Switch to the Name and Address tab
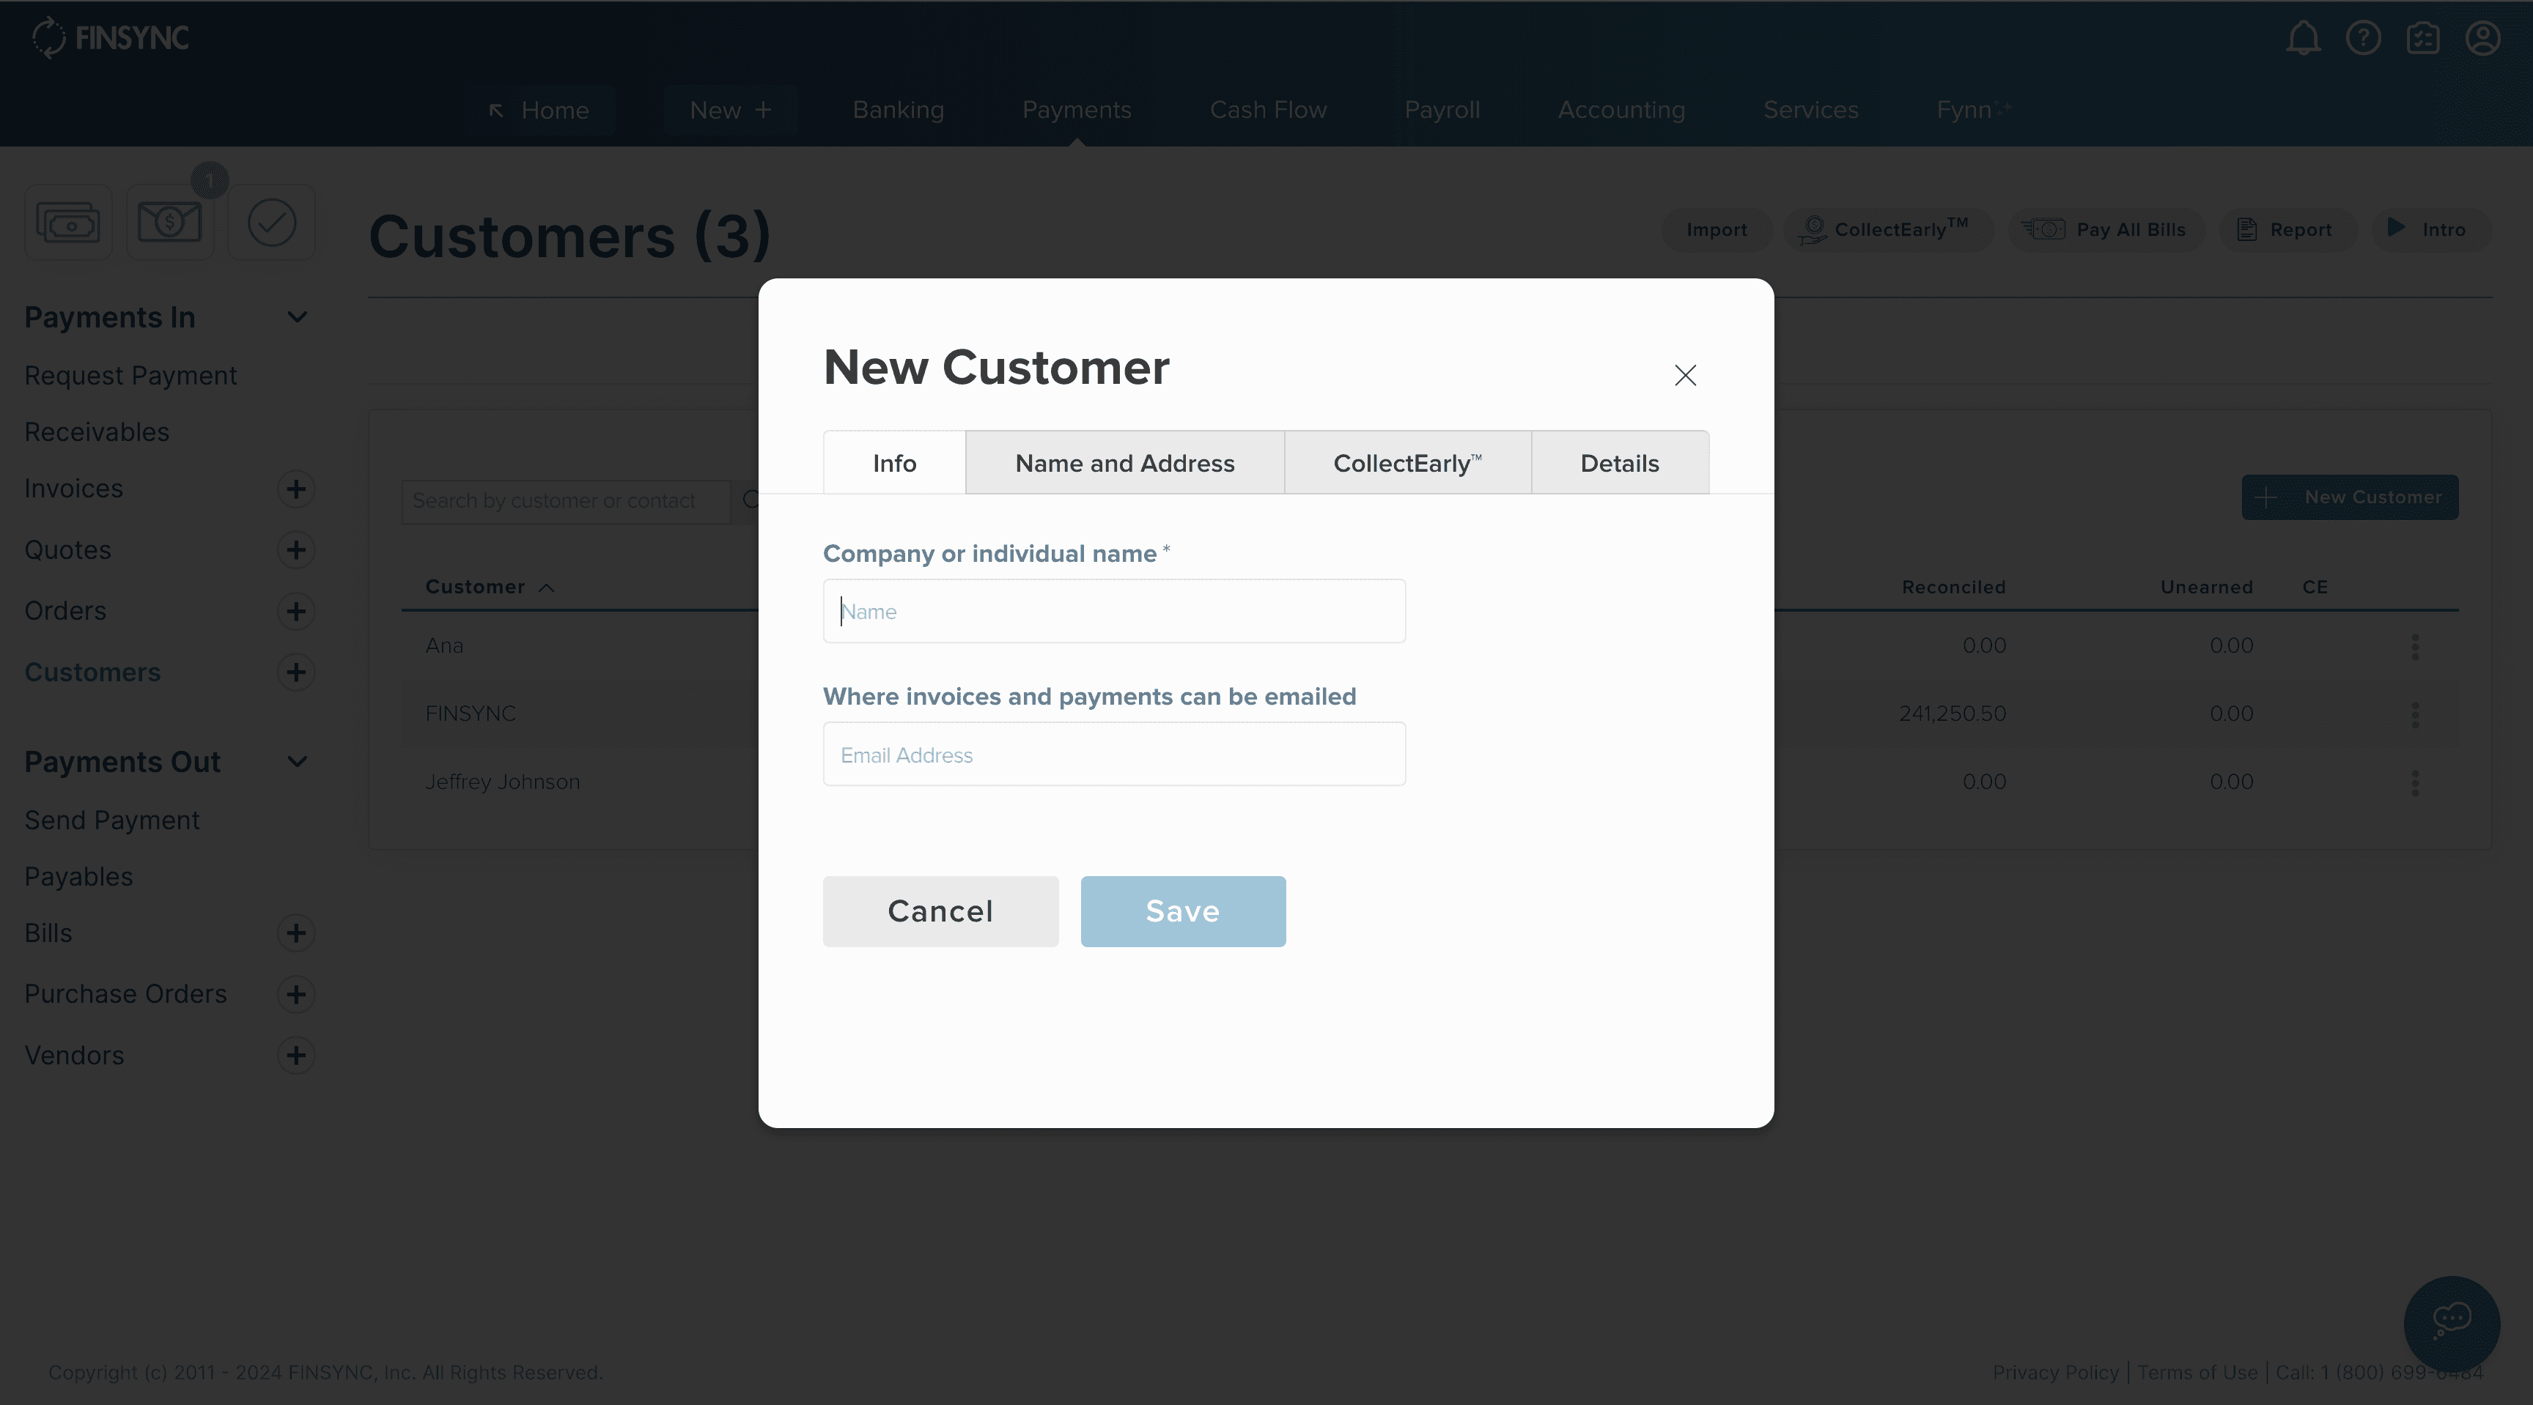This screenshot has width=2533, height=1405. 1124,463
